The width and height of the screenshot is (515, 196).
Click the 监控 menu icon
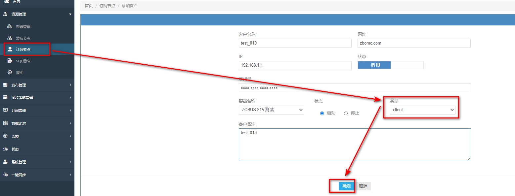click(5, 136)
